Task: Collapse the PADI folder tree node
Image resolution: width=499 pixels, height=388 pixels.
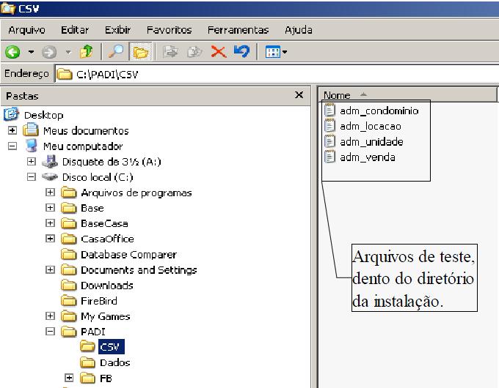Action: point(50,332)
